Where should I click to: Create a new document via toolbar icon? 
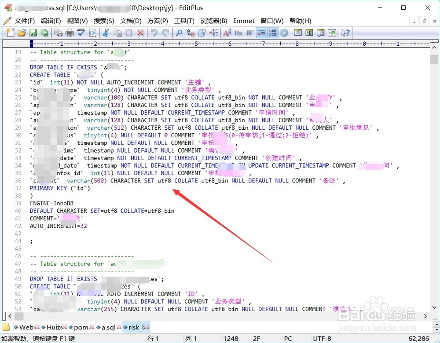[11, 33]
